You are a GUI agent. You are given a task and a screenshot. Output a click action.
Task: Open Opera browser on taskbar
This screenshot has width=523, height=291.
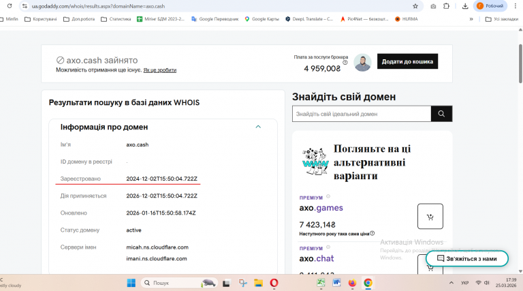(x=274, y=283)
